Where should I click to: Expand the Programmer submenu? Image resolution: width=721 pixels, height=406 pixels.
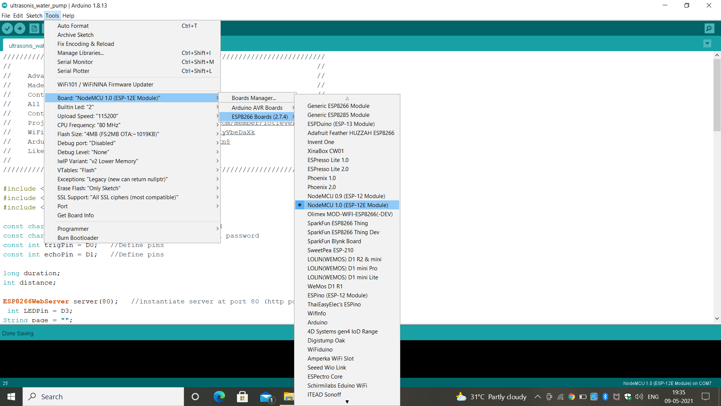tap(132, 229)
